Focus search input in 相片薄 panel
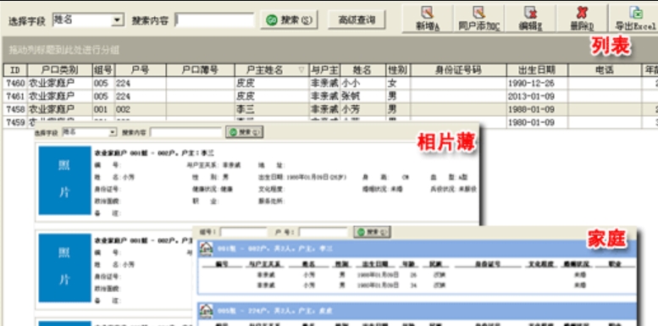658x326 pixels. (x=186, y=133)
